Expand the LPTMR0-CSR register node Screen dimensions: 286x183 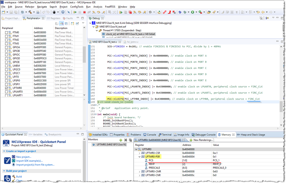tap(140, 153)
